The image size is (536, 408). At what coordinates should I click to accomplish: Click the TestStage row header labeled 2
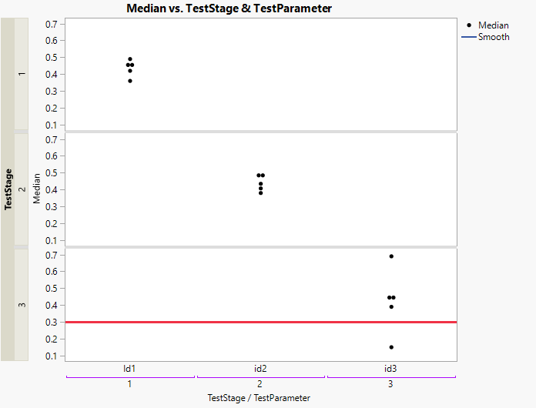(x=22, y=189)
